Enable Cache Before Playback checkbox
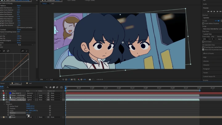The width and height of the screenshot is (222, 125). pyautogui.click(x=203, y=23)
